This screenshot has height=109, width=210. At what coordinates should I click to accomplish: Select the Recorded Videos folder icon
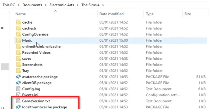click(x=18, y=52)
